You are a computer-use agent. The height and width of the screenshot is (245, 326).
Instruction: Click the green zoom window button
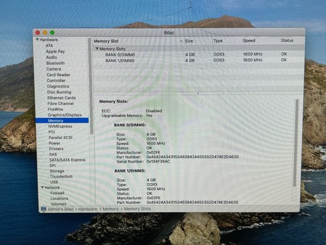[52, 33]
